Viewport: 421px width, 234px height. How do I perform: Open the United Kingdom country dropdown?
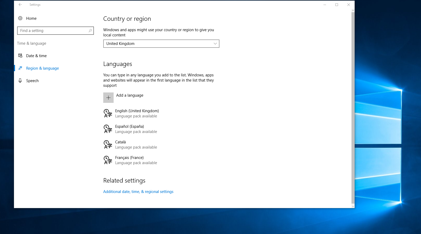coord(161,44)
